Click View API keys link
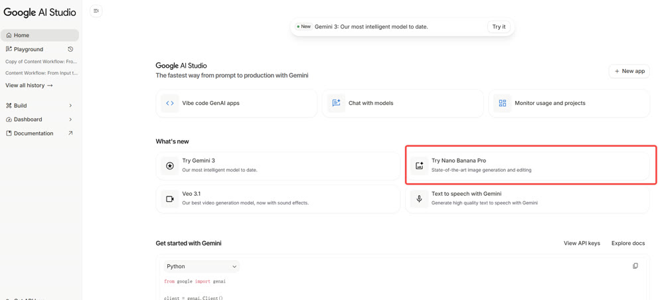 pos(582,244)
